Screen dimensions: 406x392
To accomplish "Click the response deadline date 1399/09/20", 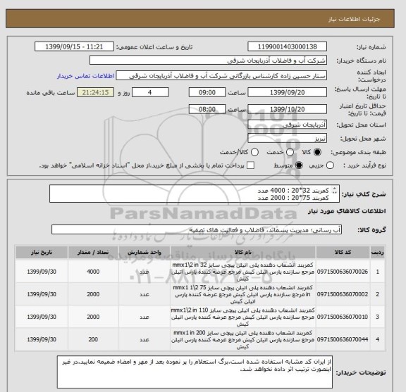I will pos(287,92).
